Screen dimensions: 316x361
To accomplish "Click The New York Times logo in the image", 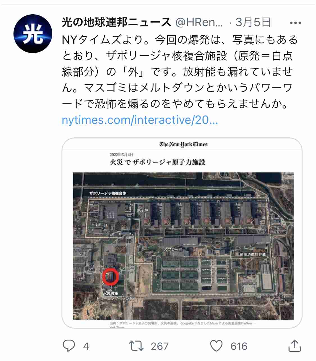I will (x=183, y=144).
